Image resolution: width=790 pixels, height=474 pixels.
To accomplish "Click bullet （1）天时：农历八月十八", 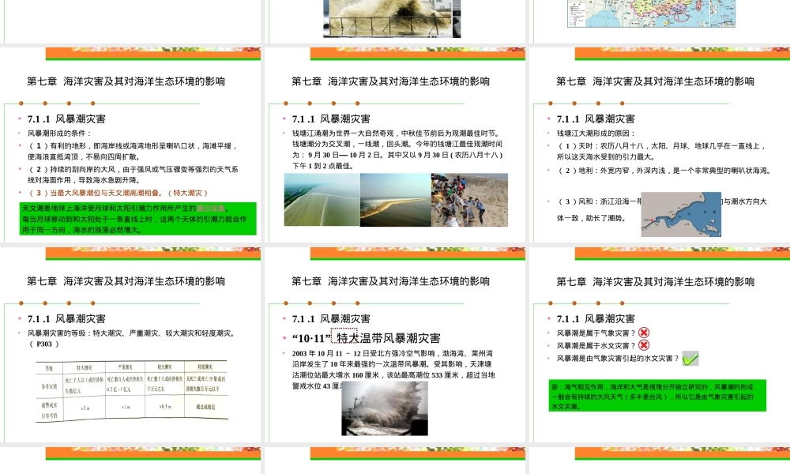I will [x=661, y=151].
